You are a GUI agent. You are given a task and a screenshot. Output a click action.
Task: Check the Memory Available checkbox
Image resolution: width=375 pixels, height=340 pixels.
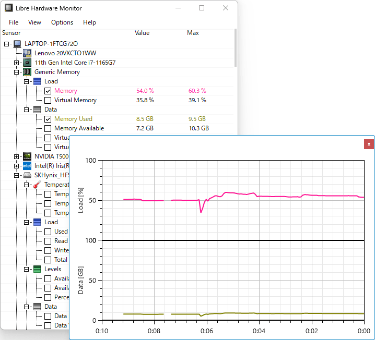48,128
